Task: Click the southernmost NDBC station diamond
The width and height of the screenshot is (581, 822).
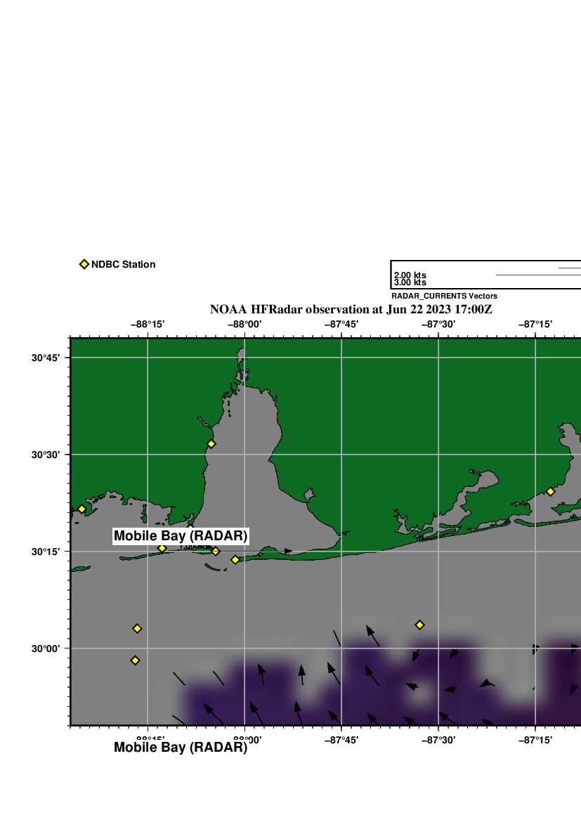Action: pyautogui.click(x=136, y=660)
